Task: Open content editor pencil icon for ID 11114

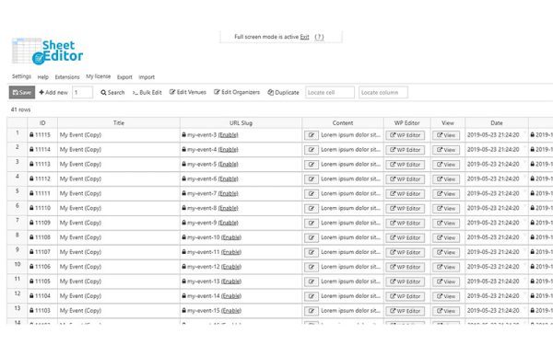Action: 312,150
